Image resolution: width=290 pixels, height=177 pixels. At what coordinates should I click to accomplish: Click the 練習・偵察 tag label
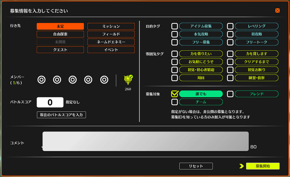click(257, 78)
